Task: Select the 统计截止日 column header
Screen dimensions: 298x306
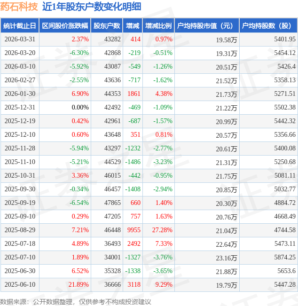Action: (x=20, y=26)
